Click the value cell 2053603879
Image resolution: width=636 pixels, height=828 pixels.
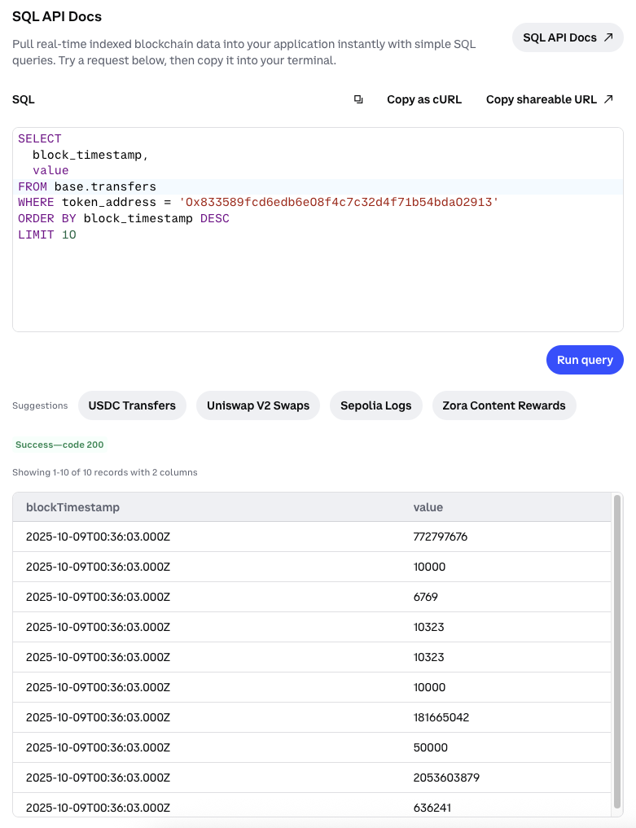point(446,778)
